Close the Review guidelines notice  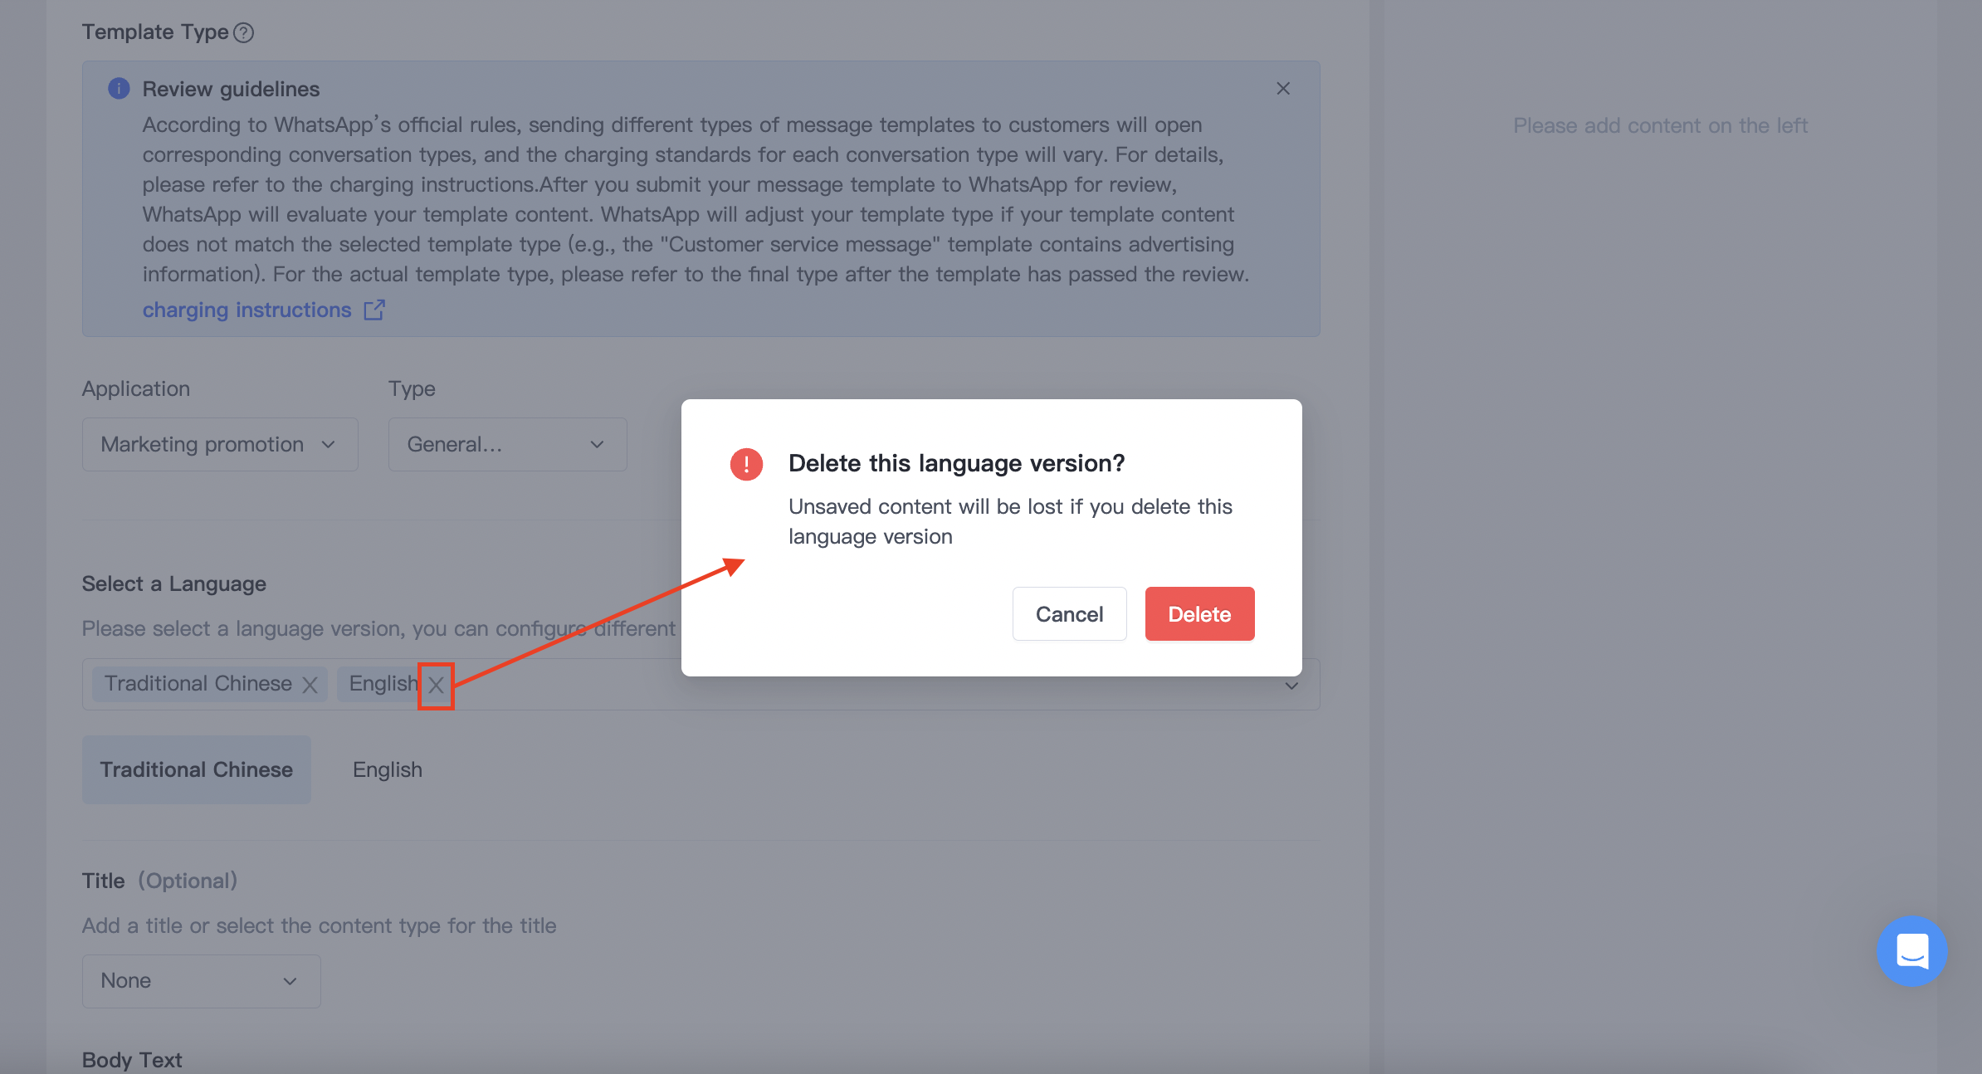pyautogui.click(x=1283, y=89)
